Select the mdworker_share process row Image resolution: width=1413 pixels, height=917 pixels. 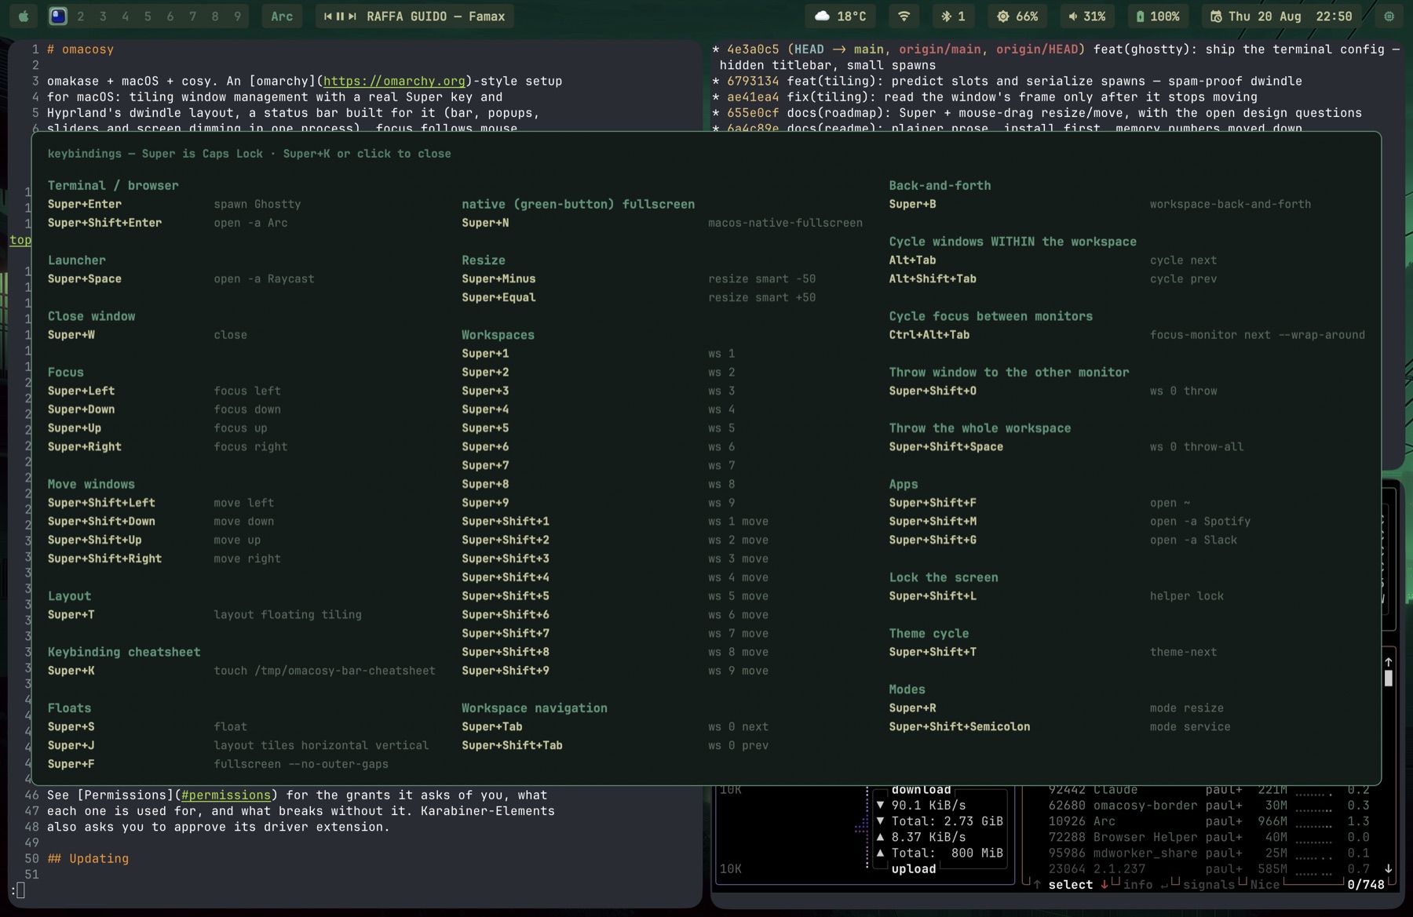pyautogui.click(x=1209, y=853)
